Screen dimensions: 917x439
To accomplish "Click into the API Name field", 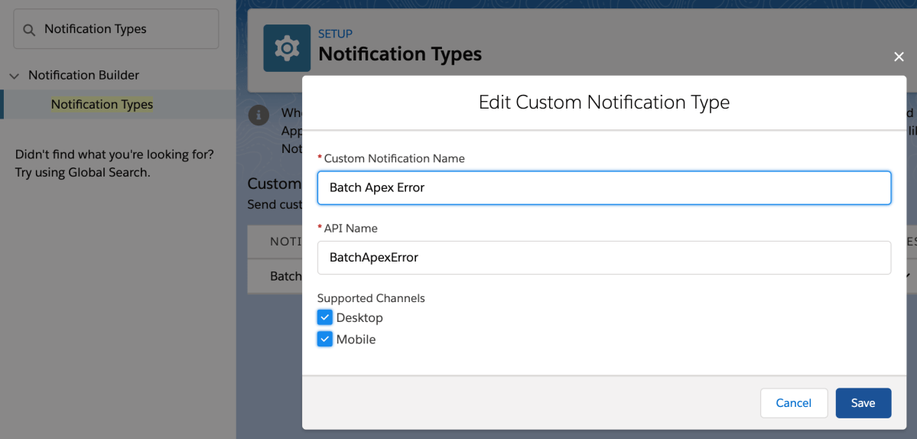I will click(x=603, y=258).
